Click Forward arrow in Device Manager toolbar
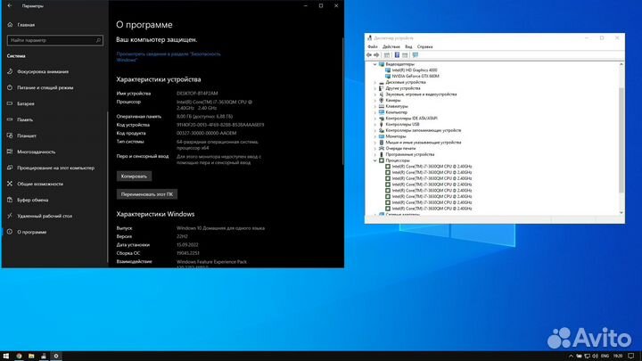 tap(376, 55)
